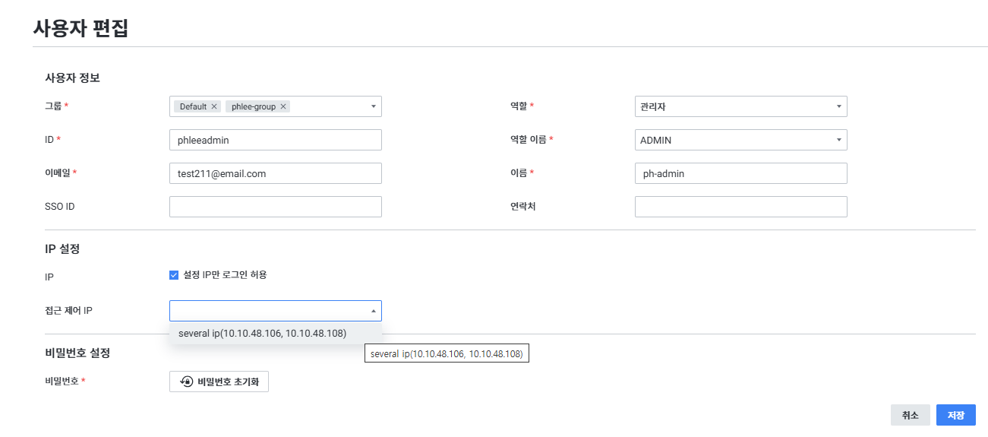
Task: Uncheck 설정 IP만 로그인 허용 checkbox
Action: coord(174,275)
